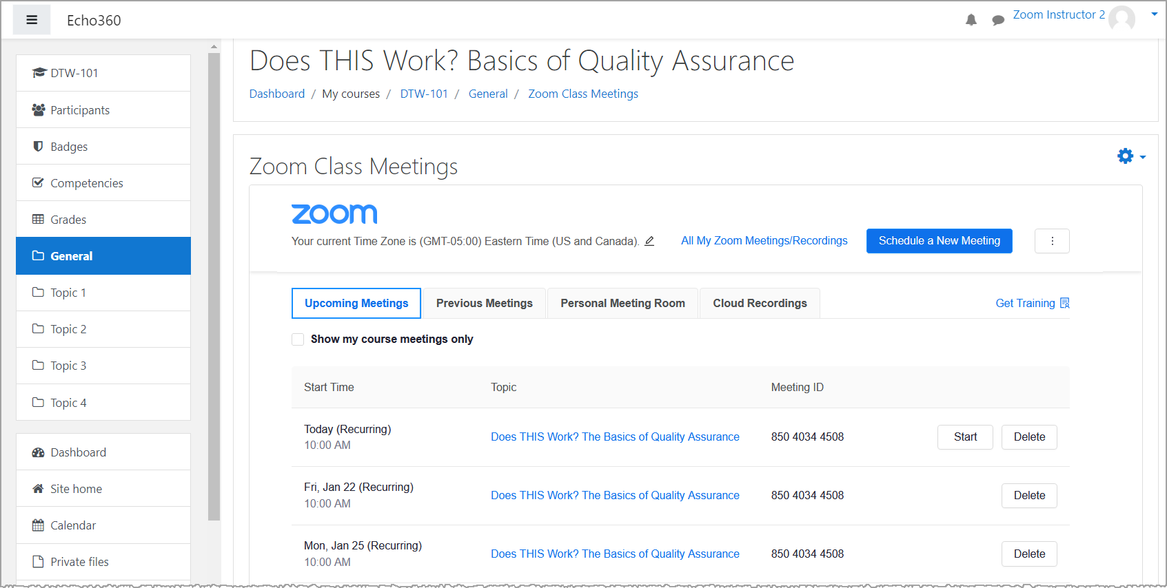1167x588 pixels.
Task: Click the user profile avatar
Action: click(1122, 18)
